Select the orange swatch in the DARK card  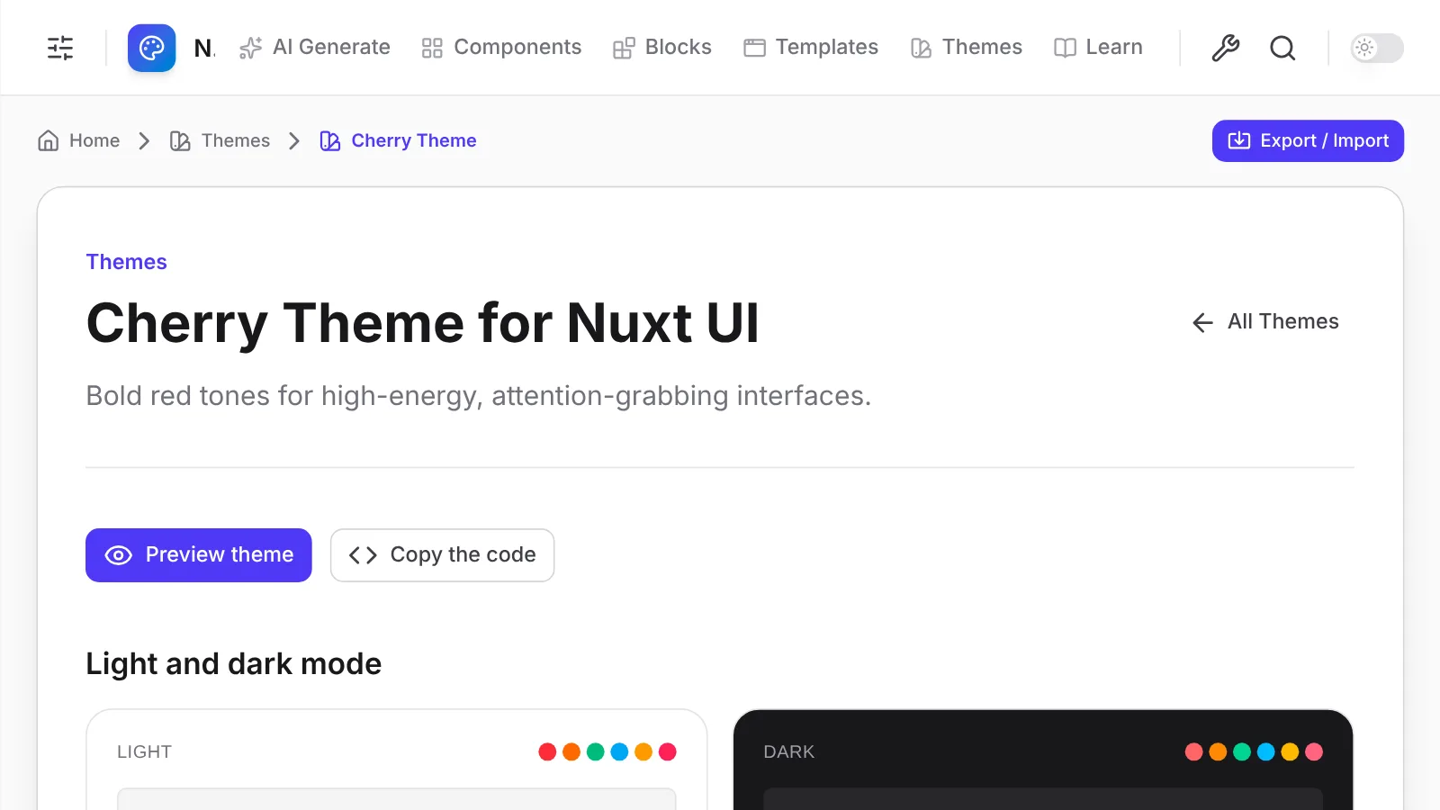(1218, 751)
